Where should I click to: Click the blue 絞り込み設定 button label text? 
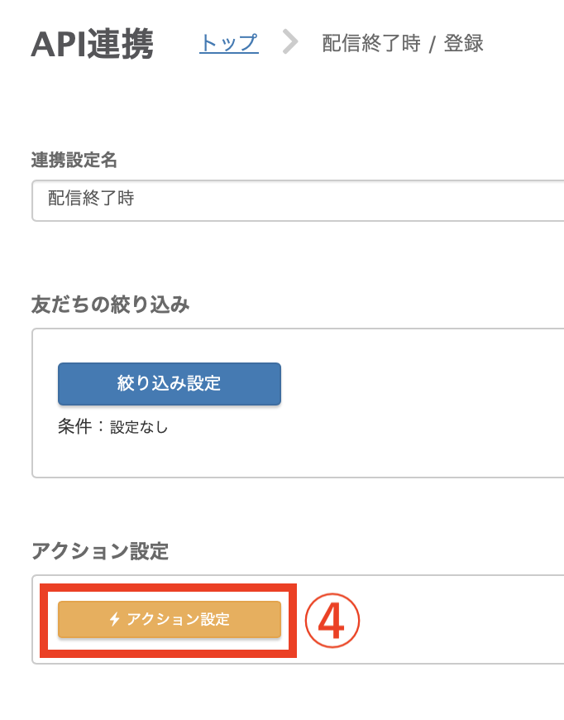[169, 384]
